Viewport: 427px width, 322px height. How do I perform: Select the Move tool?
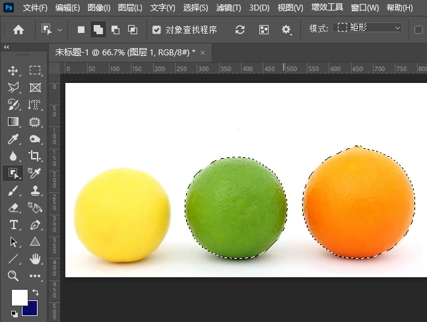click(13, 70)
